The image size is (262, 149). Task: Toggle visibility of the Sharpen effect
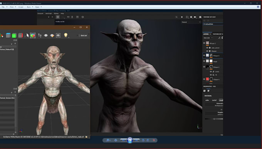coord(207,51)
